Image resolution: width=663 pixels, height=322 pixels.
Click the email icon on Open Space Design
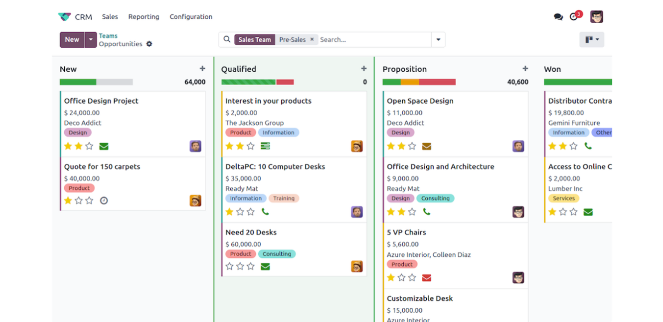coord(427,146)
